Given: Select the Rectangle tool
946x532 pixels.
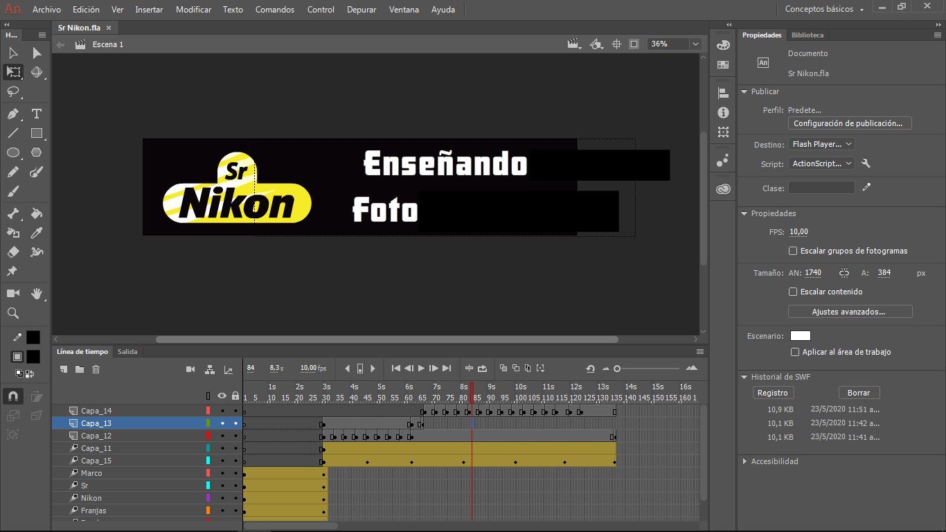Looking at the screenshot, I should click(x=37, y=134).
